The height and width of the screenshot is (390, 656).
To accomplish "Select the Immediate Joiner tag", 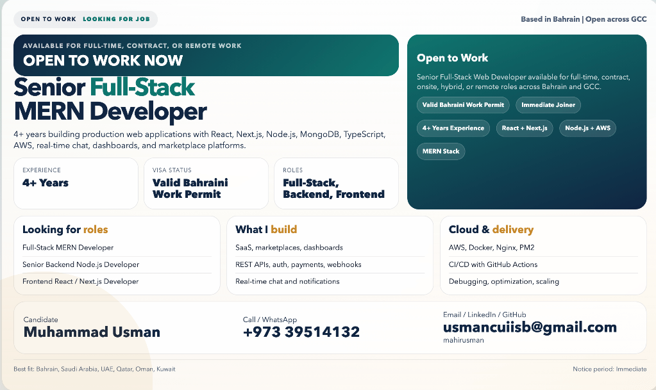I will 548,105.
